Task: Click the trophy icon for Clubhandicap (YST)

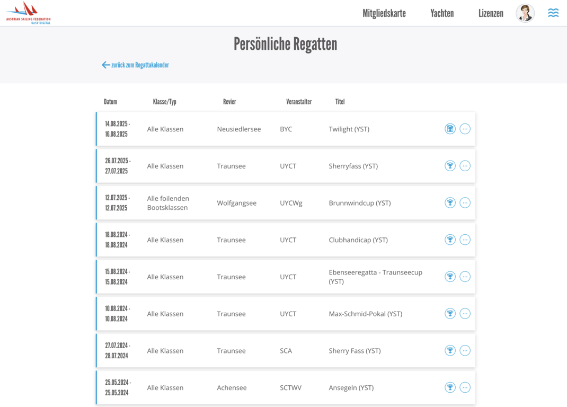Action: (x=450, y=240)
